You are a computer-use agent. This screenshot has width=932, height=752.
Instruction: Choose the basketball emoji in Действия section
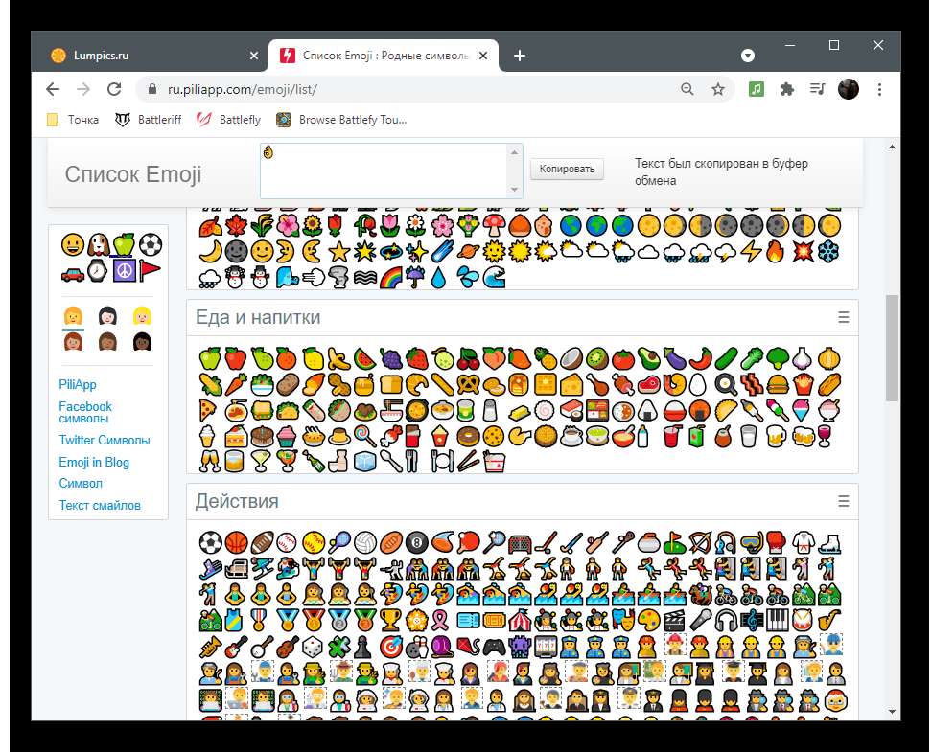tap(236, 543)
